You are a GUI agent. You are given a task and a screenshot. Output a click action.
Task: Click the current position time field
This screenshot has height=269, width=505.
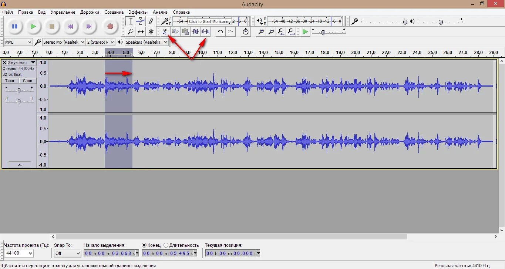tap(233, 253)
